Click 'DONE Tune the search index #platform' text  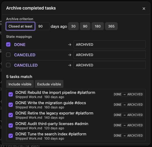[x=51, y=134]
